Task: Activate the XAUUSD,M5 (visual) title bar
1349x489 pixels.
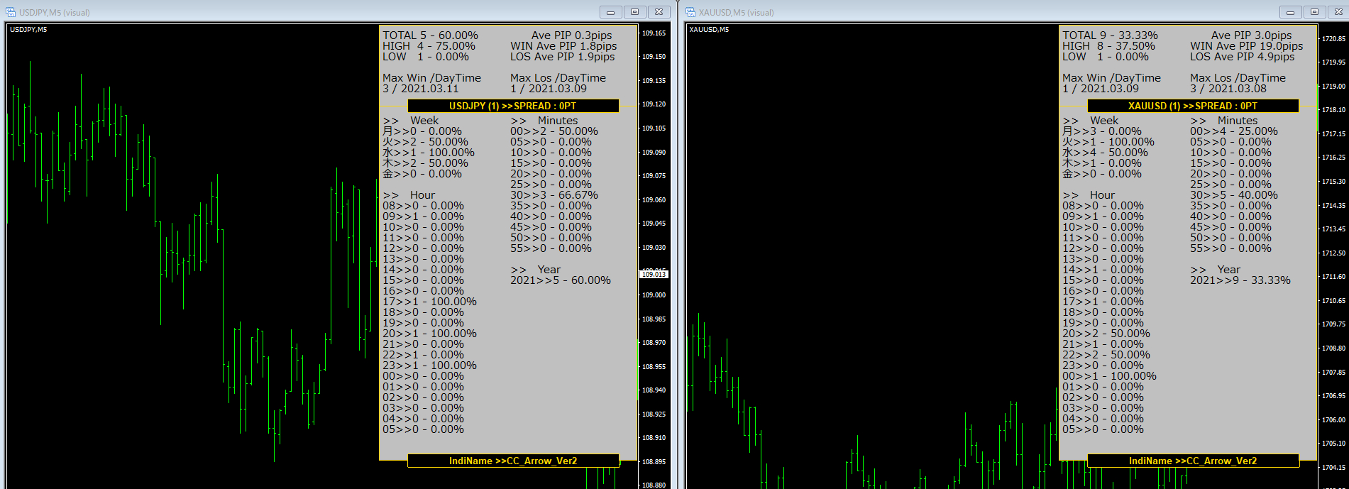Action: pos(958,12)
